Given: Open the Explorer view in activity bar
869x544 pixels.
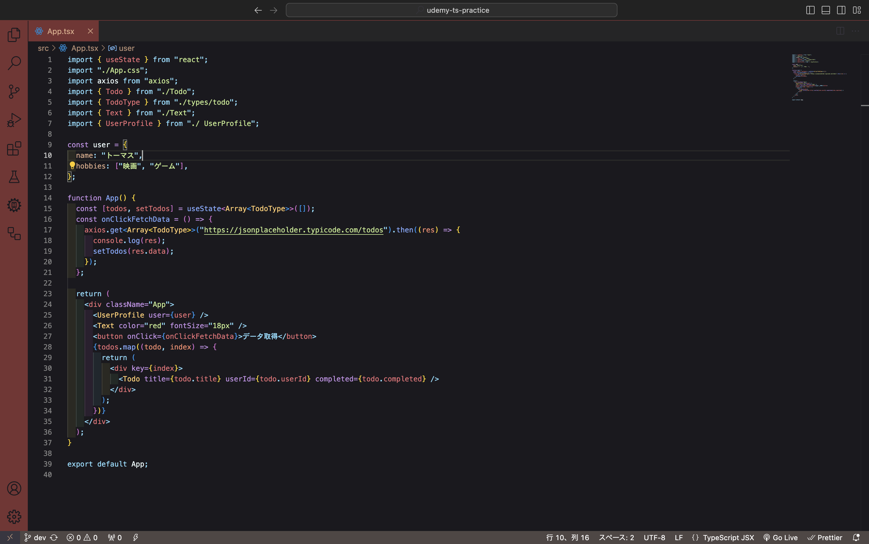Looking at the screenshot, I should [x=14, y=34].
